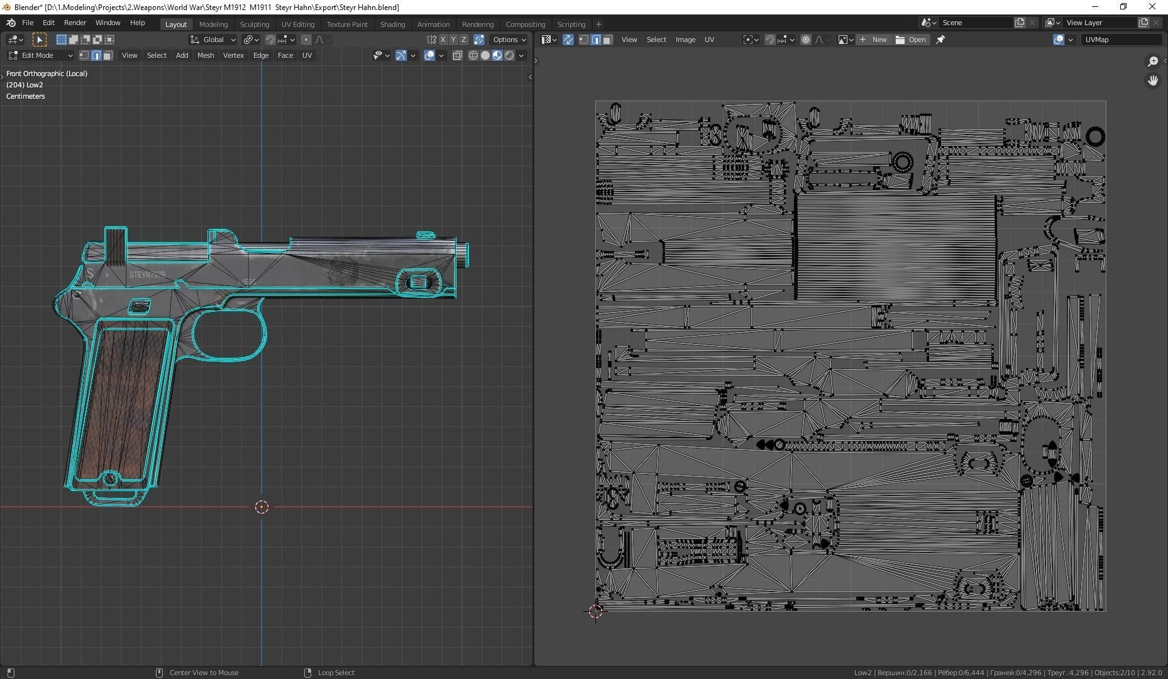
Task: Click the UV sync selection icon
Action: 568,40
